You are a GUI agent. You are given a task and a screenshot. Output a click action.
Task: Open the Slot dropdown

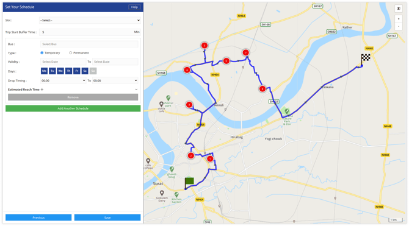90,20
